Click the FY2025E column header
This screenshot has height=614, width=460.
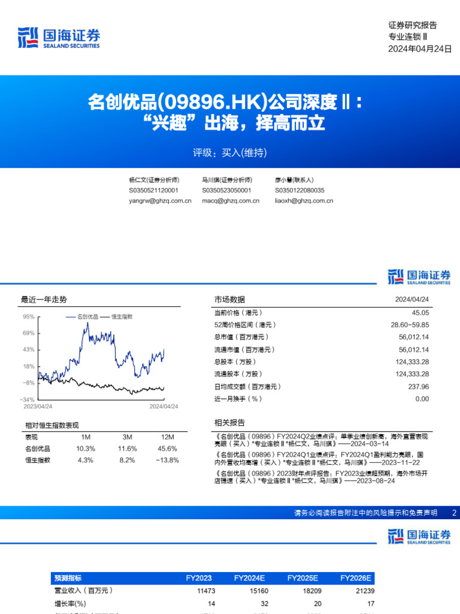coord(302,579)
